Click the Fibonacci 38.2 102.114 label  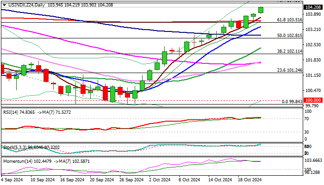click(x=289, y=51)
